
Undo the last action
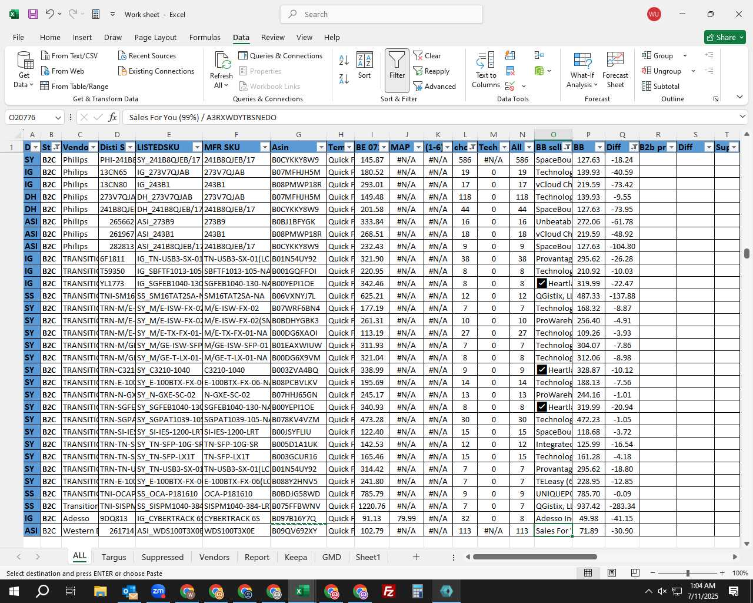[50, 14]
